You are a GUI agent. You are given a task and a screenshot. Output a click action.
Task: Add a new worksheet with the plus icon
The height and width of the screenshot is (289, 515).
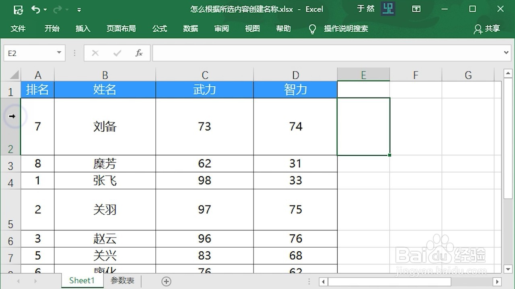(x=166, y=281)
